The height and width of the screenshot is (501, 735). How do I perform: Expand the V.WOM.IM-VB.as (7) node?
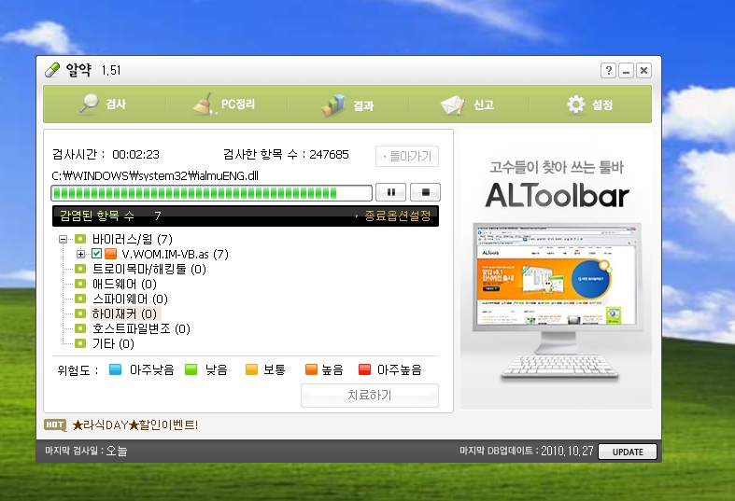pos(80,255)
